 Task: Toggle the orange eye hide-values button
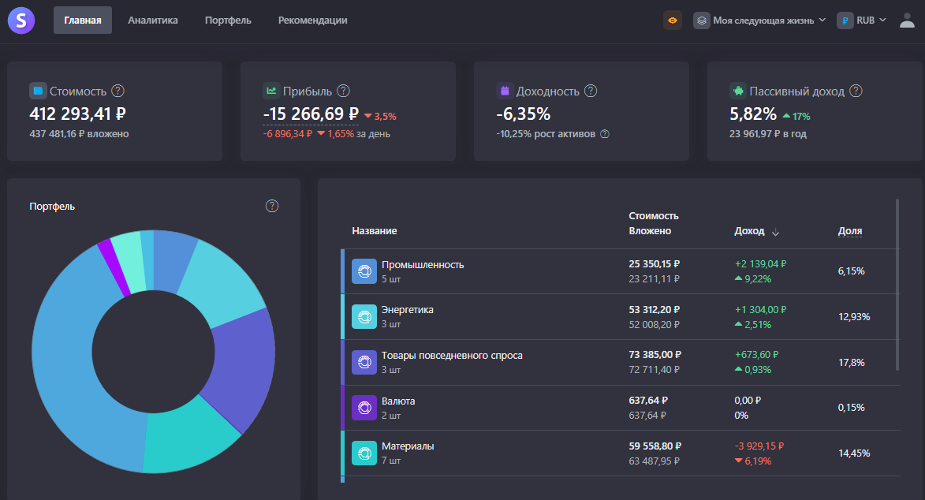click(673, 20)
